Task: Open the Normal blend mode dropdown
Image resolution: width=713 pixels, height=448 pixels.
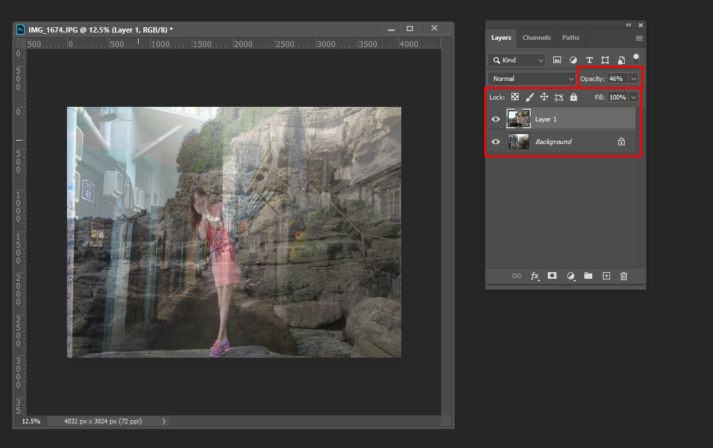Action: [x=532, y=79]
